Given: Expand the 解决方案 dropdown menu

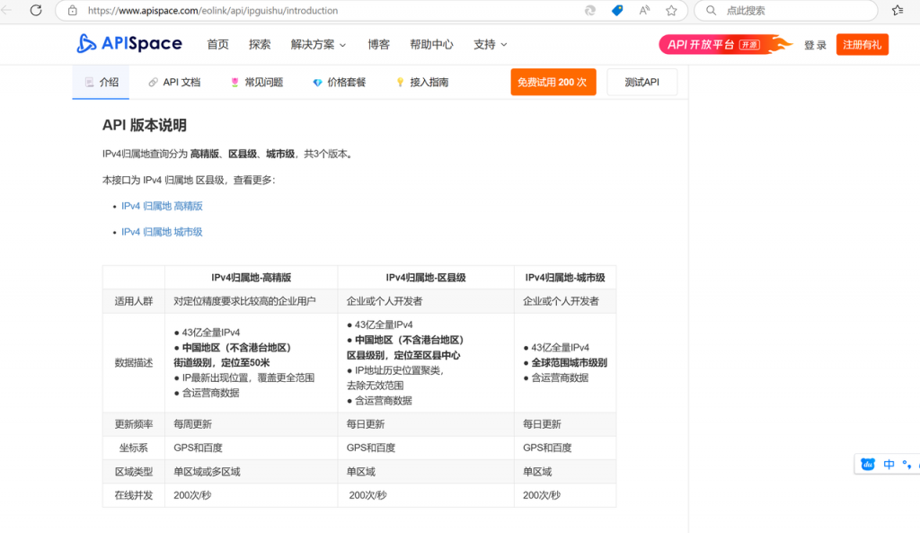Looking at the screenshot, I should 318,44.
